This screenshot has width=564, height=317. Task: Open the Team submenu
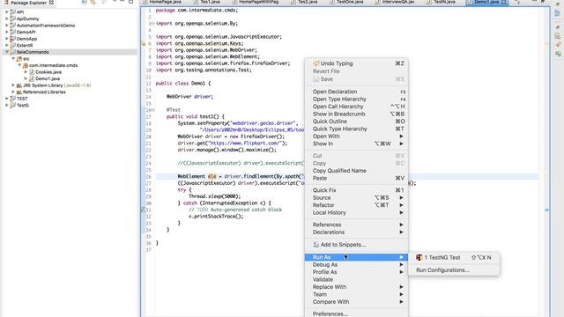[x=356, y=294]
